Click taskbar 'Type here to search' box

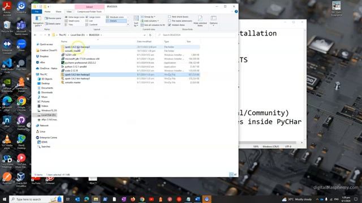(36, 199)
